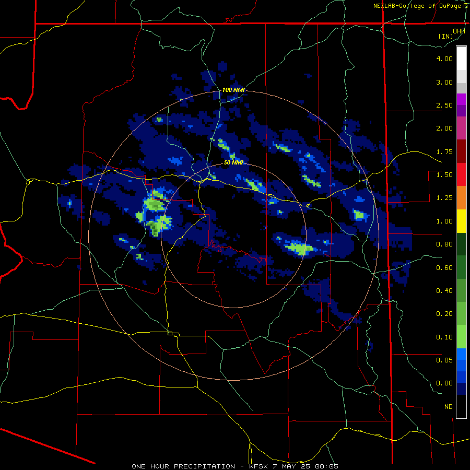Pick the white swatch in the color scale
The height and width of the screenshot is (470, 470).
(x=461, y=58)
